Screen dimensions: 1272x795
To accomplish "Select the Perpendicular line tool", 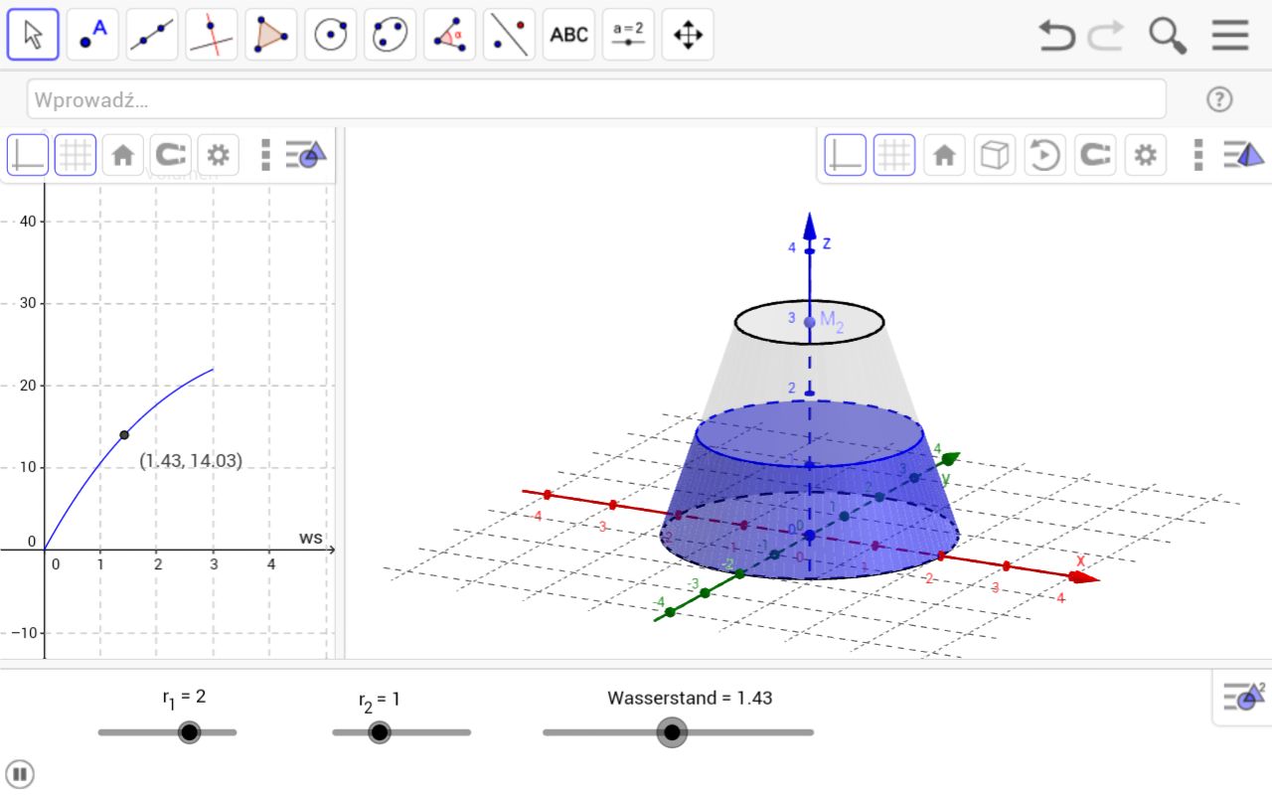I will coord(212,35).
